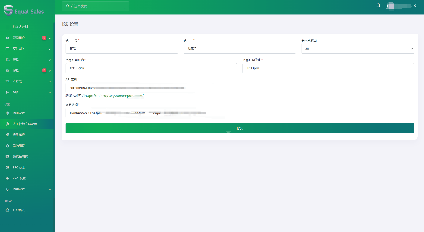Screen dimensions: 424x232
Task: Click the 徽标和图标 image icon
Action: 7,156
